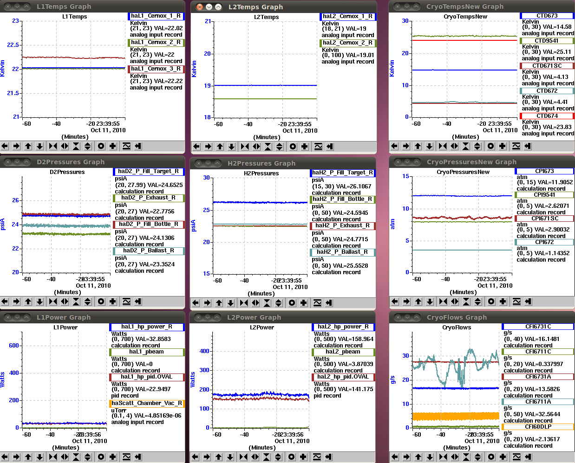Viewport: 575px width, 463px height.
Task: Select the CTD9541 curve label
Action: click(x=547, y=41)
